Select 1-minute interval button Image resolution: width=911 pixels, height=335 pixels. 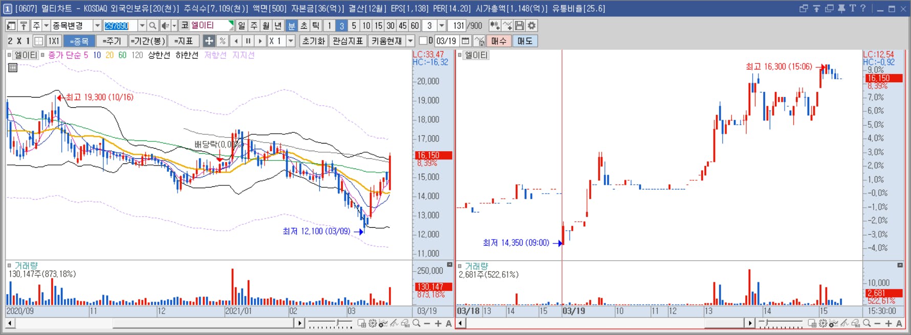click(x=330, y=26)
